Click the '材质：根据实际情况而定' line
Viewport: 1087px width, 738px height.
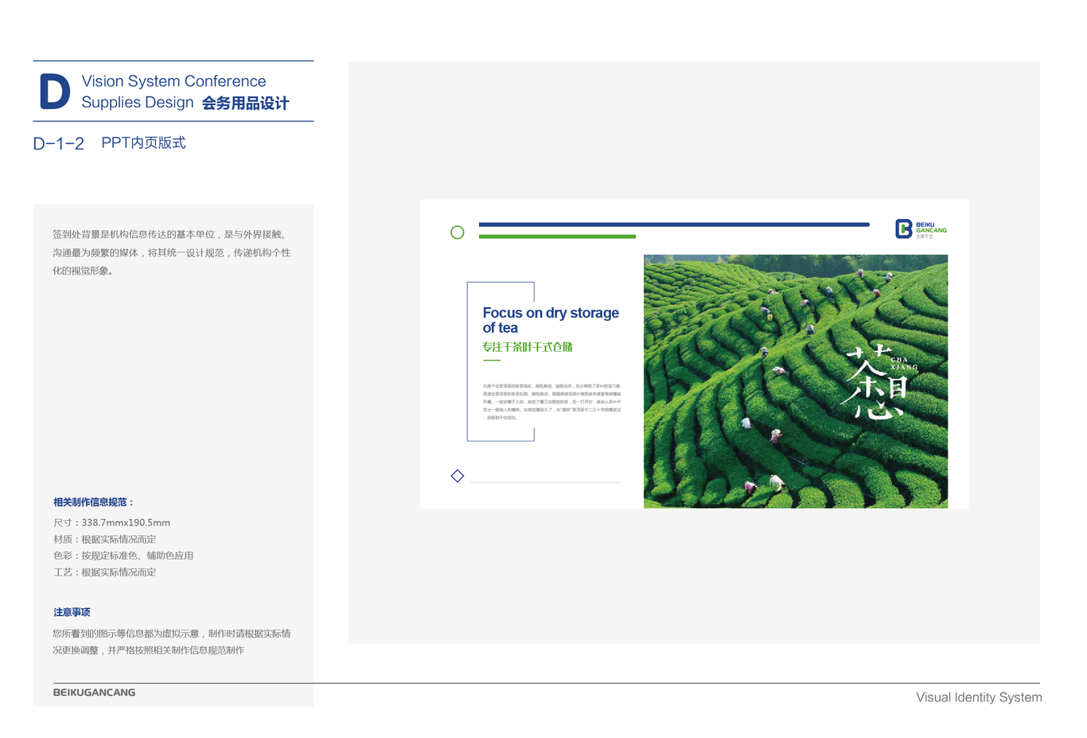click(104, 540)
